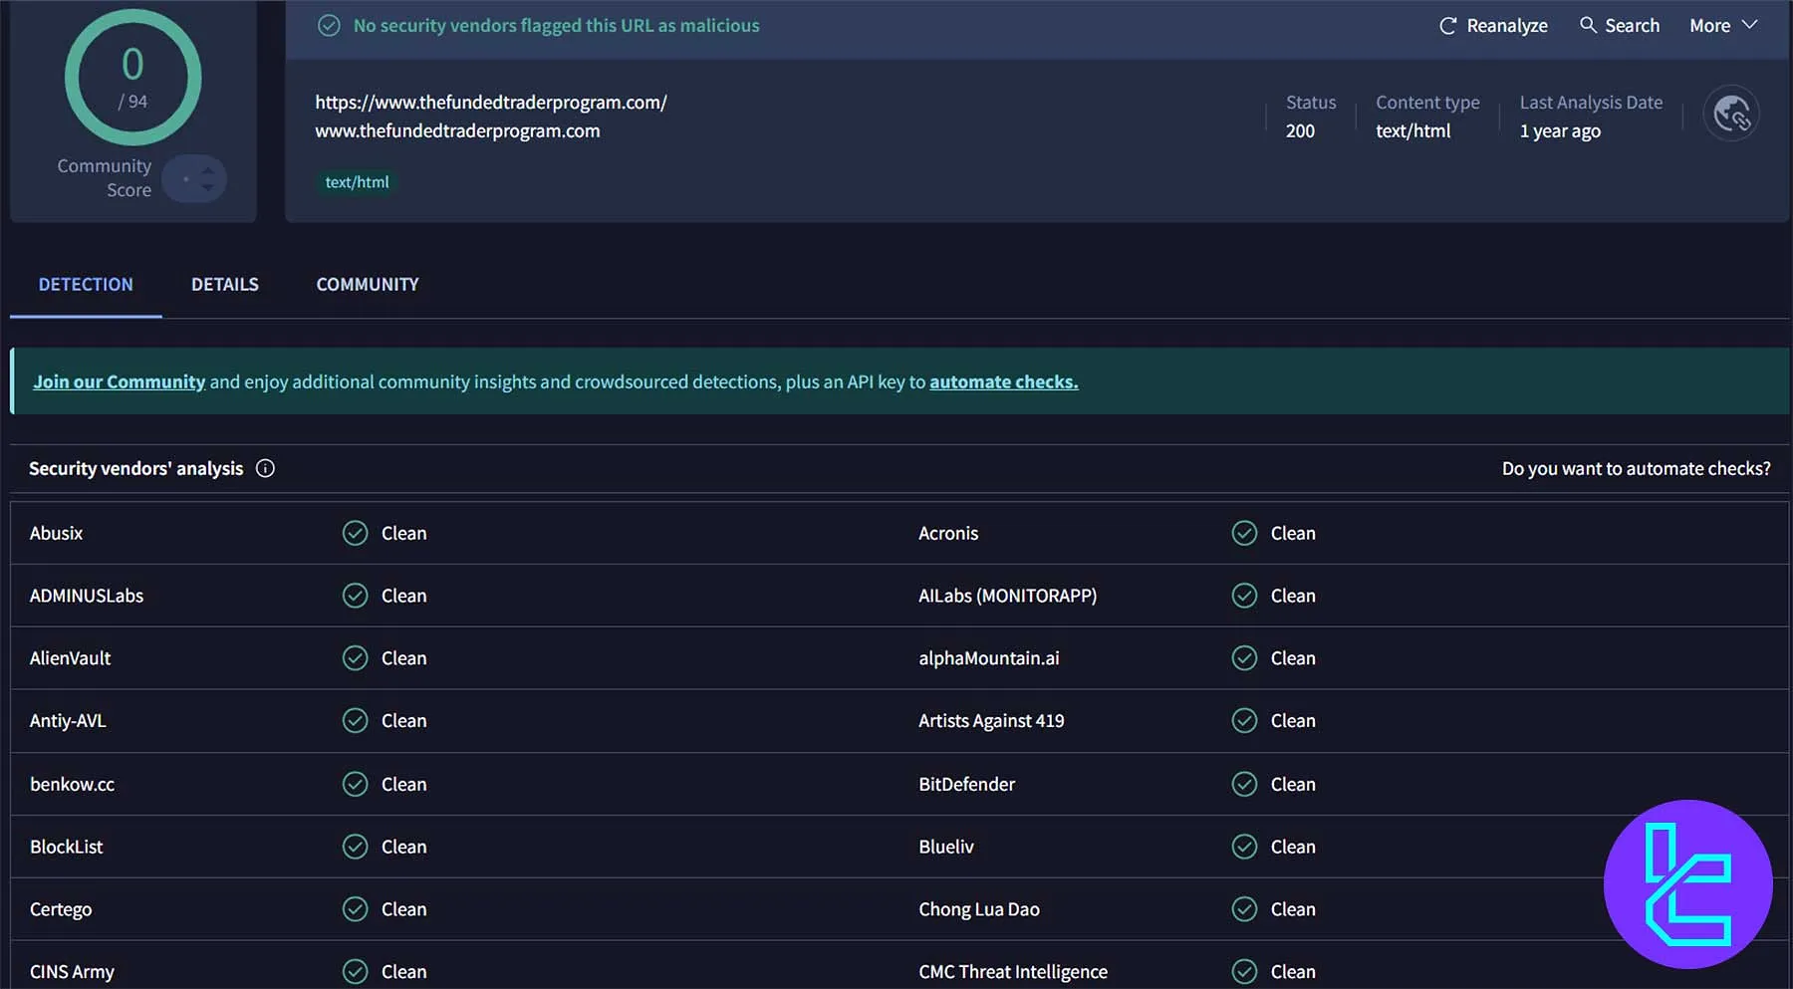
Task: Open the COMMUNITY tab
Action: click(367, 284)
